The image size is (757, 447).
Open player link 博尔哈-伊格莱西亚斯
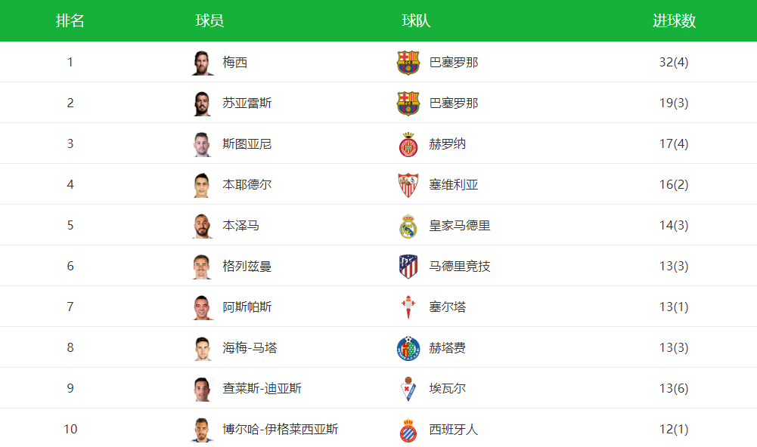pos(281,429)
